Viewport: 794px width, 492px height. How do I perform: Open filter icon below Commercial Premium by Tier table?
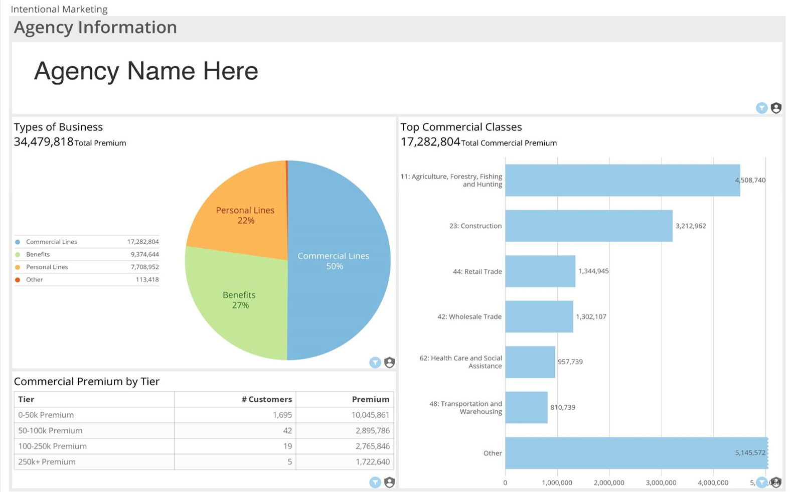(375, 482)
